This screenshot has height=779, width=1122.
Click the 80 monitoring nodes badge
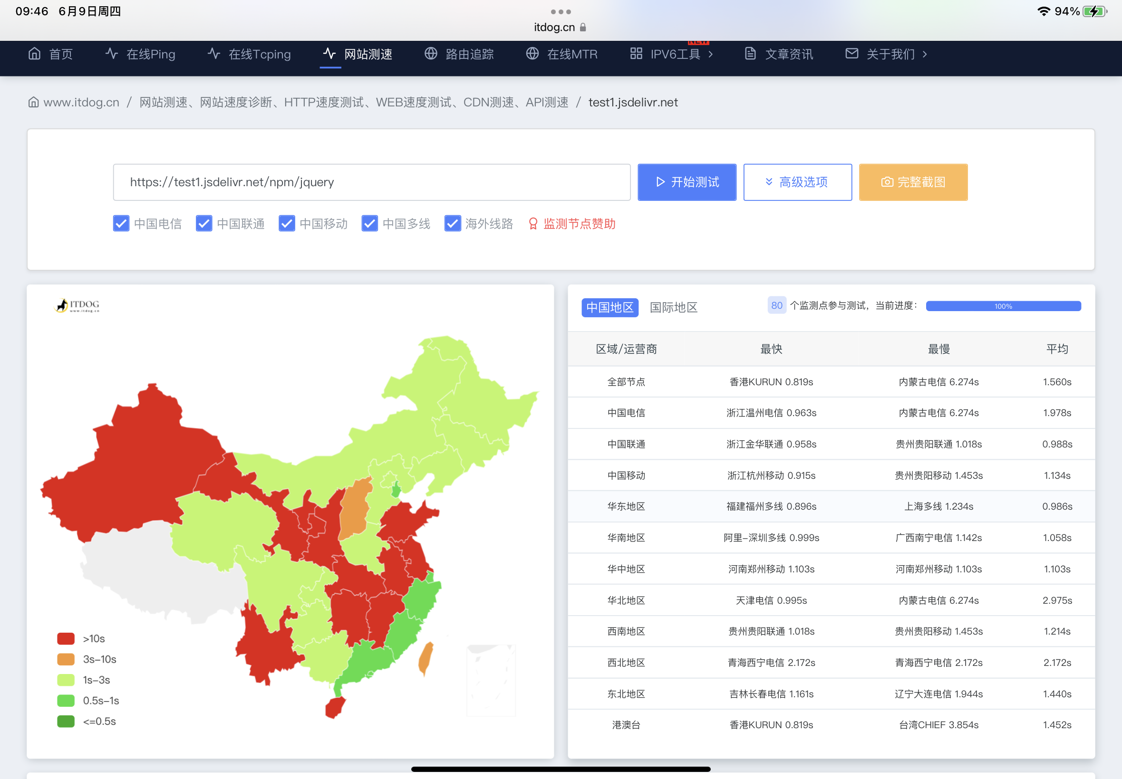coord(777,305)
